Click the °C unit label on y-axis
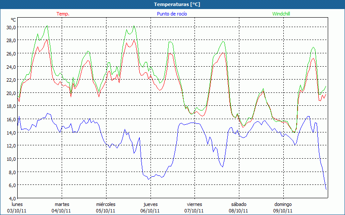The height and width of the screenshot is (215, 345). coord(13,20)
